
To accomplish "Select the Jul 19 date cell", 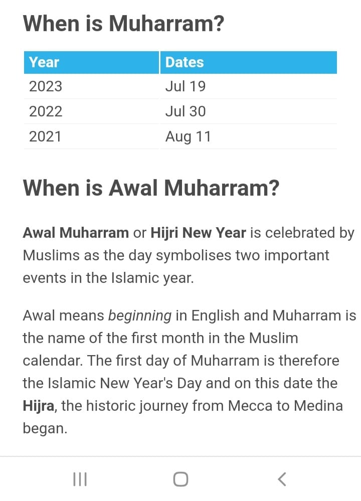I will click(249, 86).
